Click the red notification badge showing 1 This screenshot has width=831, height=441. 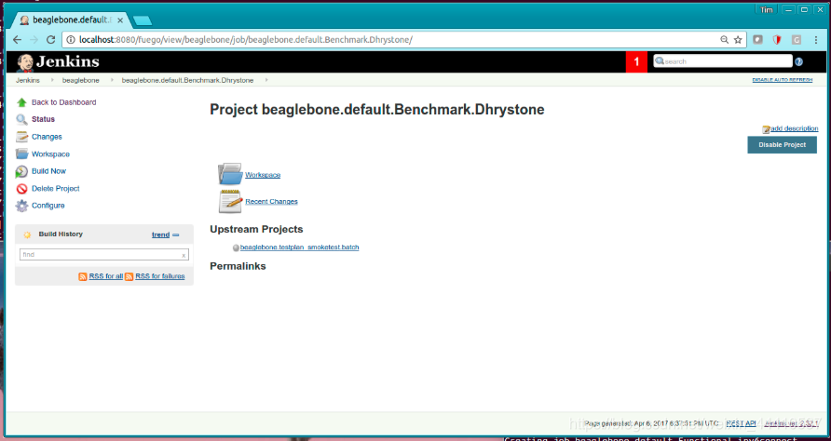(636, 62)
